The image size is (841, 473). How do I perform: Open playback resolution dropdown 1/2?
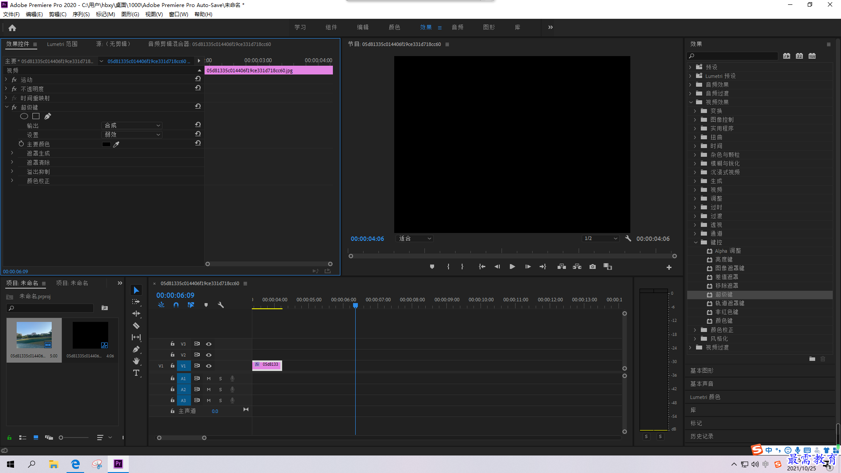coord(601,238)
